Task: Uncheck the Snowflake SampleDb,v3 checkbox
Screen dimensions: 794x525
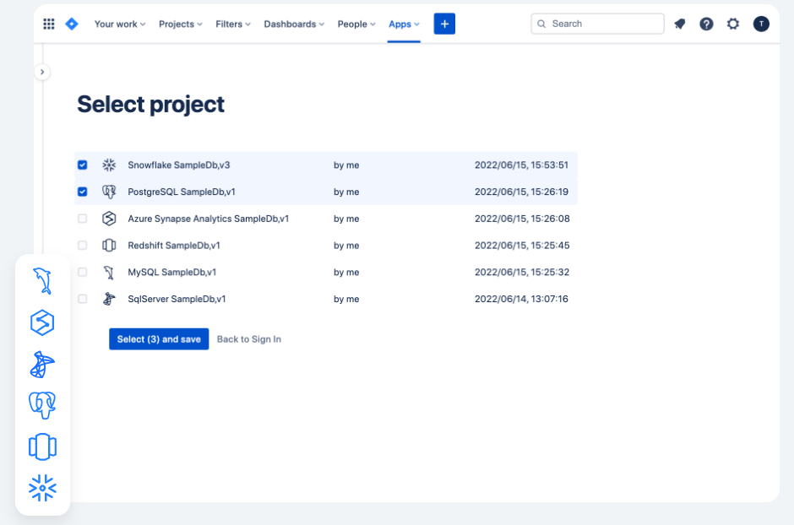Action: point(83,165)
